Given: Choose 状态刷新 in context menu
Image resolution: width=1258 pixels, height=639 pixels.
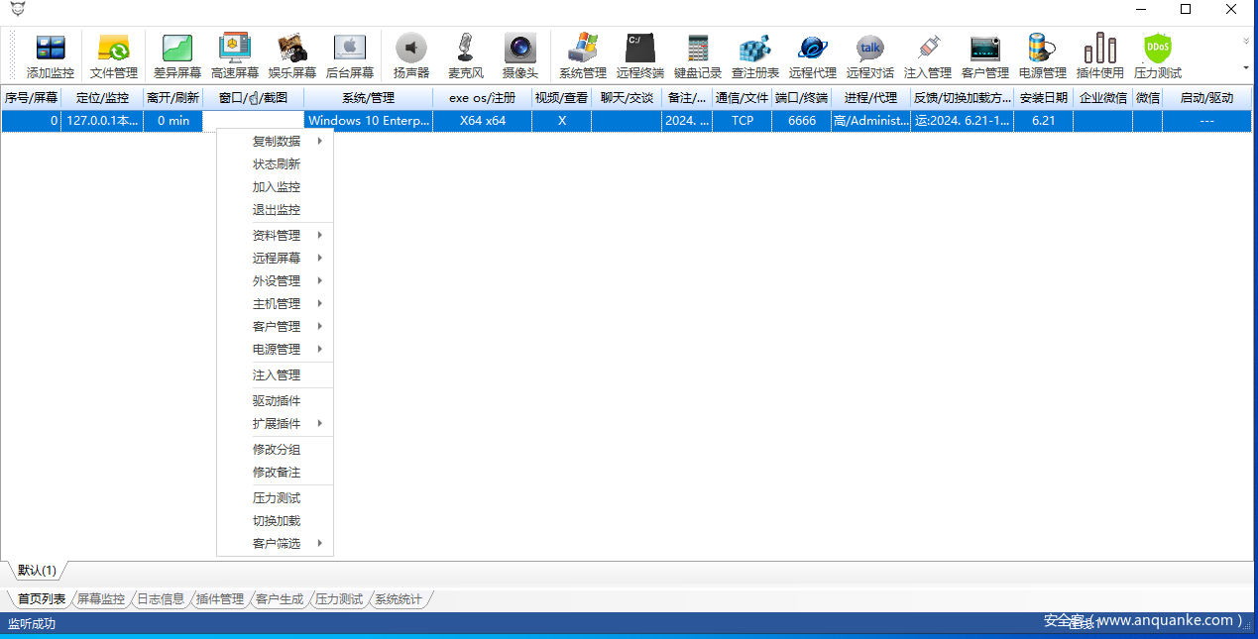Looking at the screenshot, I should click(276, 164).
